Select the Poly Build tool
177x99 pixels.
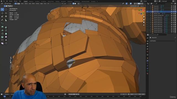pyautogui.click(x=6, y=34)
